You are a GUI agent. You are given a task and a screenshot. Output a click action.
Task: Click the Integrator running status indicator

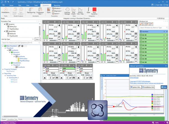tap(8, 123)
